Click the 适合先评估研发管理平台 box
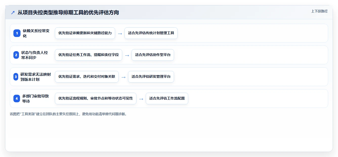Image resolution: width=338 pixels, height=157 pixels. click(x=151, y=77)
